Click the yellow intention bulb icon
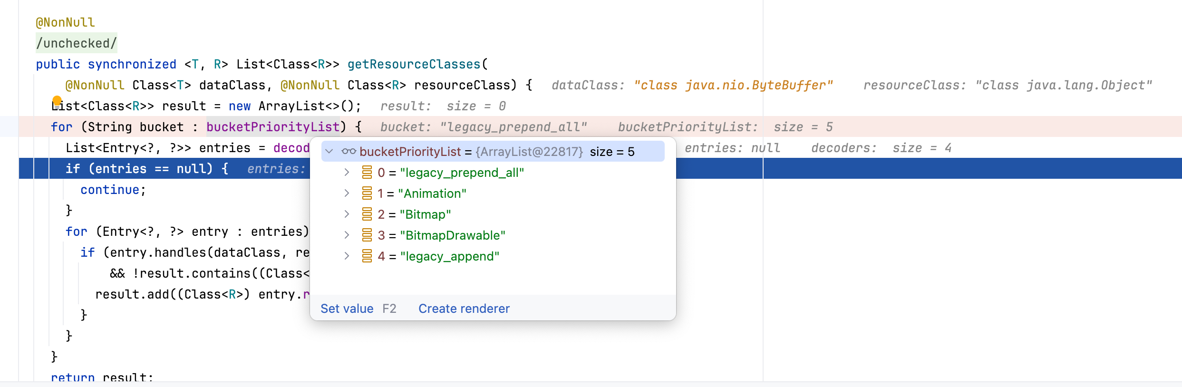 [57, 100]
